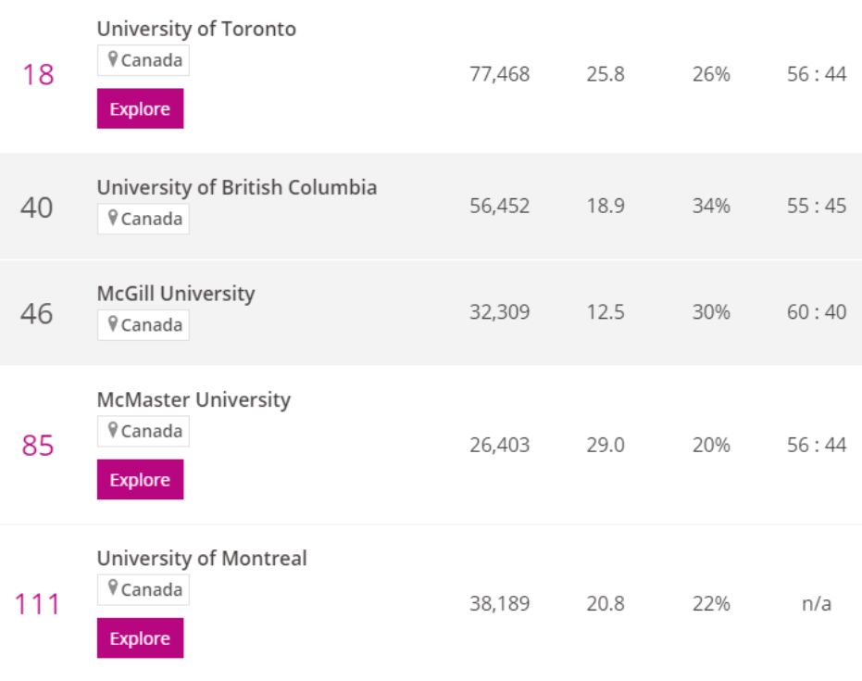Open the University of Montreal link
The width and height of the screenshot is (862, 681).
click(202, 559)
